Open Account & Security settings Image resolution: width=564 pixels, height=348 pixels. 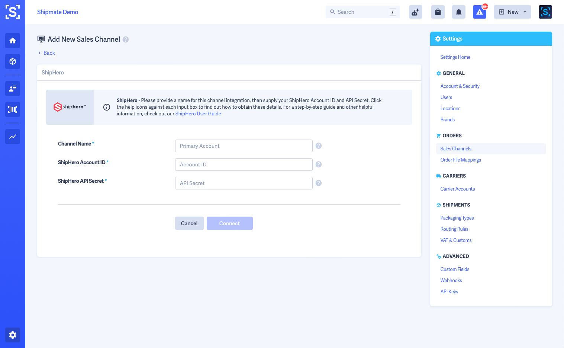click(460, 86)
